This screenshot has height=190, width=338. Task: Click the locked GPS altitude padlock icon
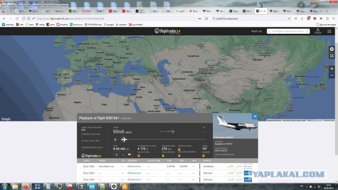pyautogui.click(x=138, y=155)
